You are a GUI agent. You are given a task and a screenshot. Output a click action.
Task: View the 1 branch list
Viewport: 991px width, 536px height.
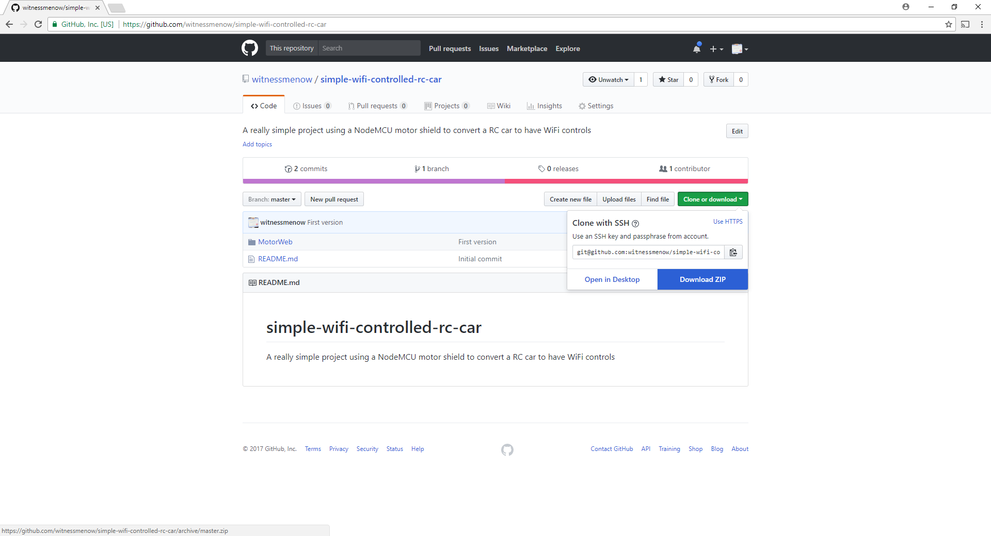pyautogui.click(x=431, y=169)
